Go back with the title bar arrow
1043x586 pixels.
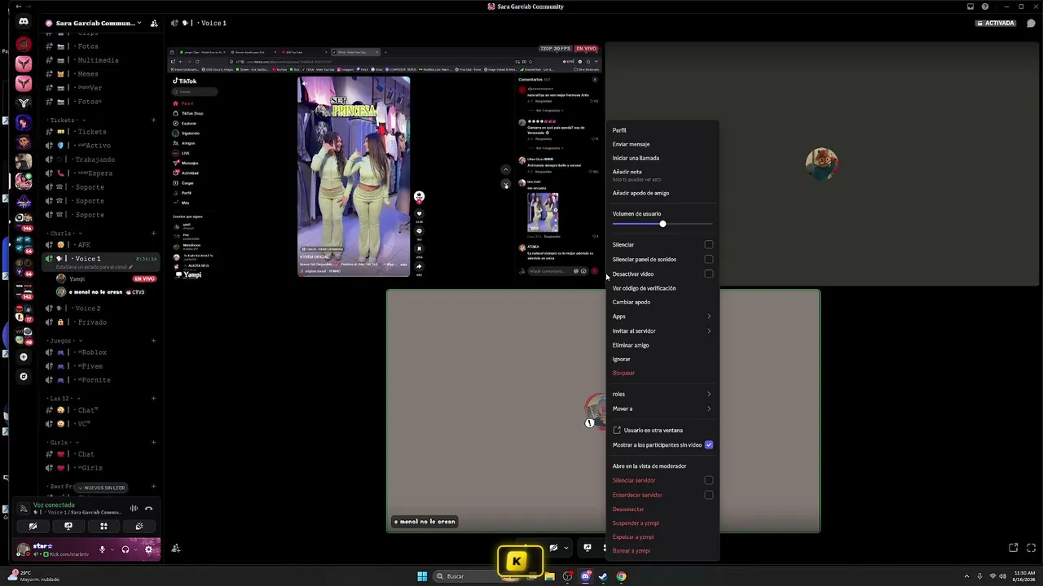[x=19, y=7]
